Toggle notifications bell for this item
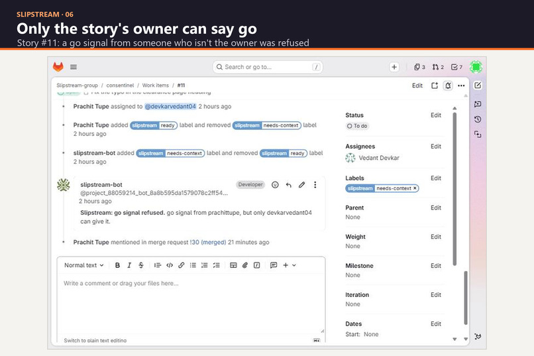This screenshot has width=534, height=356. (x=448, y=86)
